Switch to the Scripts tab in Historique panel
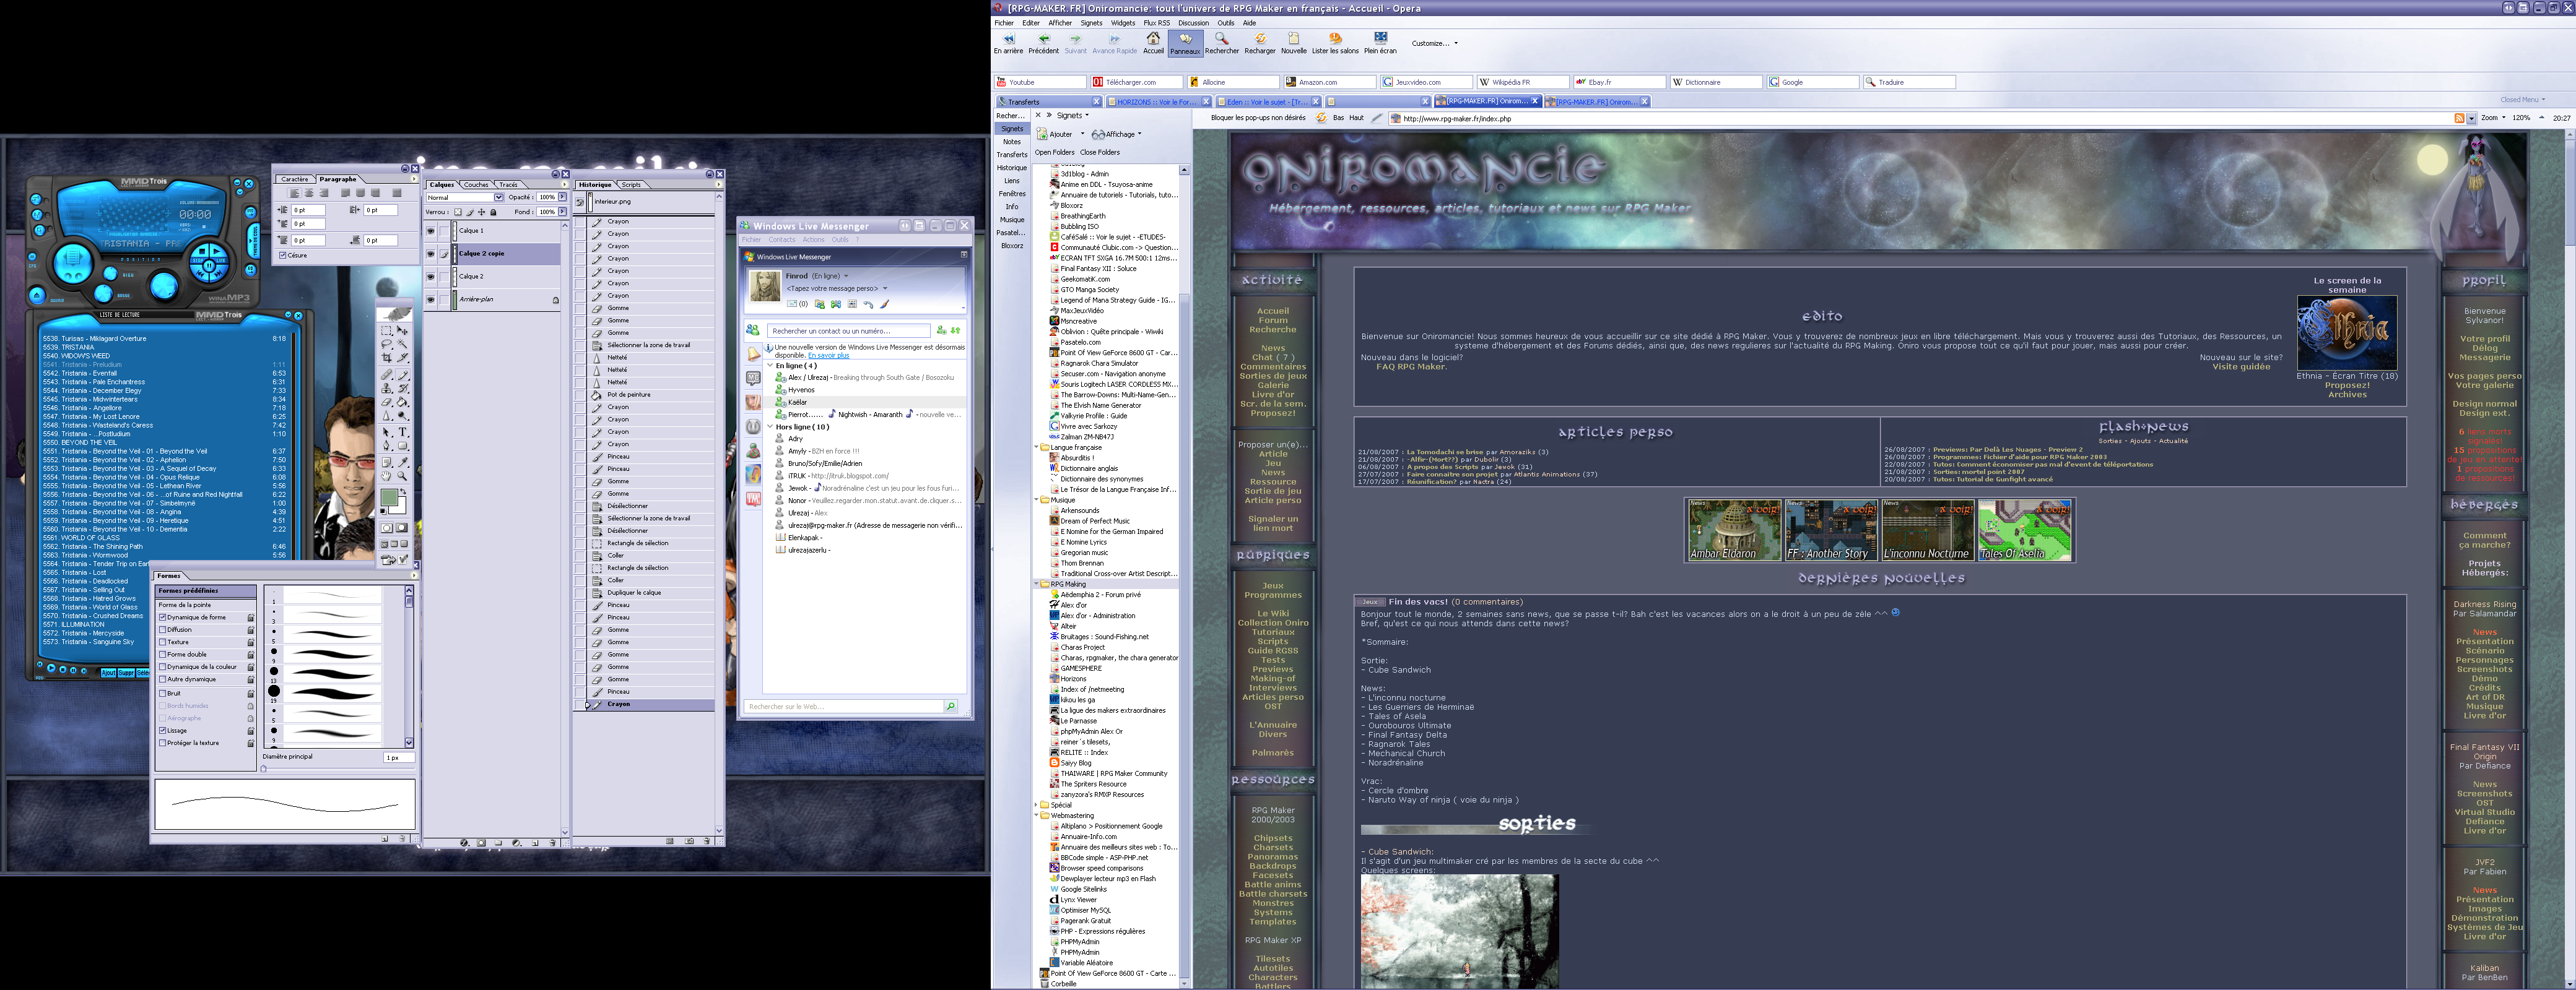The image size is (2576, 990). point(631,185)
